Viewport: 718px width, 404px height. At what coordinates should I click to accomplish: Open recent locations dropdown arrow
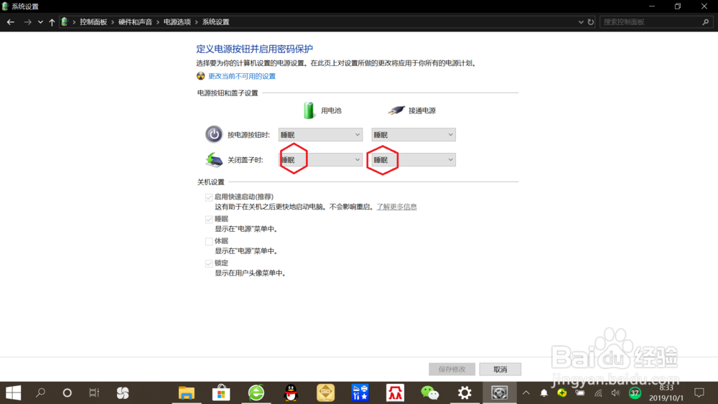(40, 22)
